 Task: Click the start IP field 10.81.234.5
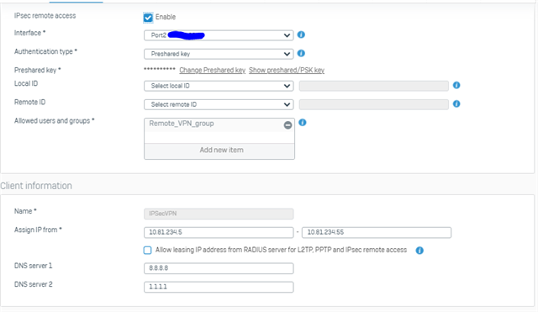[219, 232]
